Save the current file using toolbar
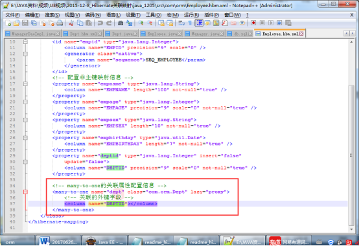359x246 pixels. pos(25,23)
